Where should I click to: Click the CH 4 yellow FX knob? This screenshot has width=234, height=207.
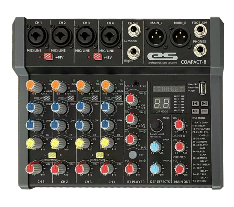click(107, 143)
